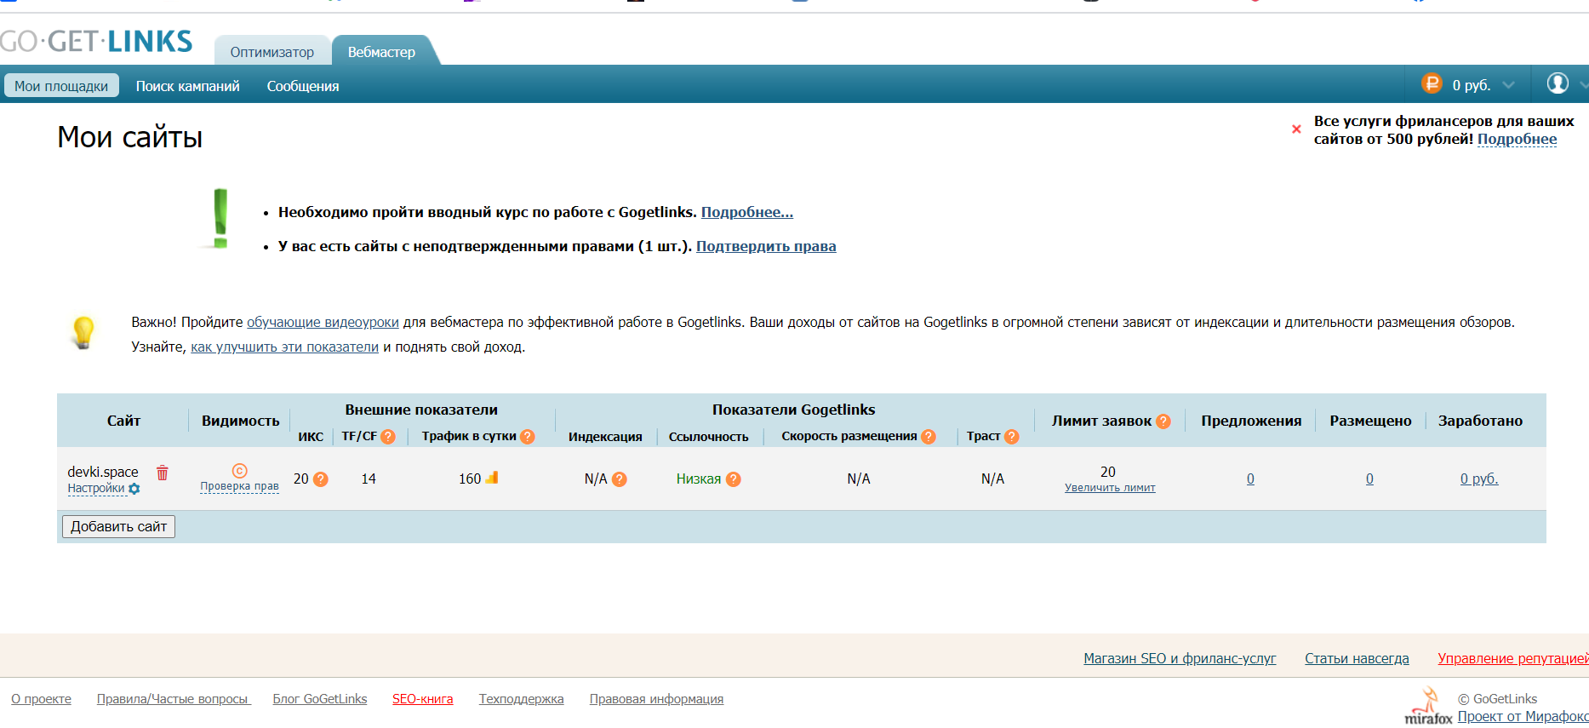Click the help icon beside ИКС value 20
Screen dimensions: 1589x728
(321, 479)
